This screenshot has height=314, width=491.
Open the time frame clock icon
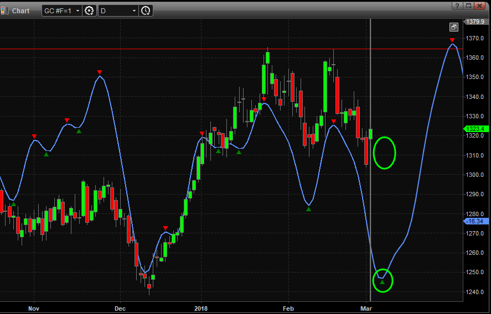click(145, 11)
